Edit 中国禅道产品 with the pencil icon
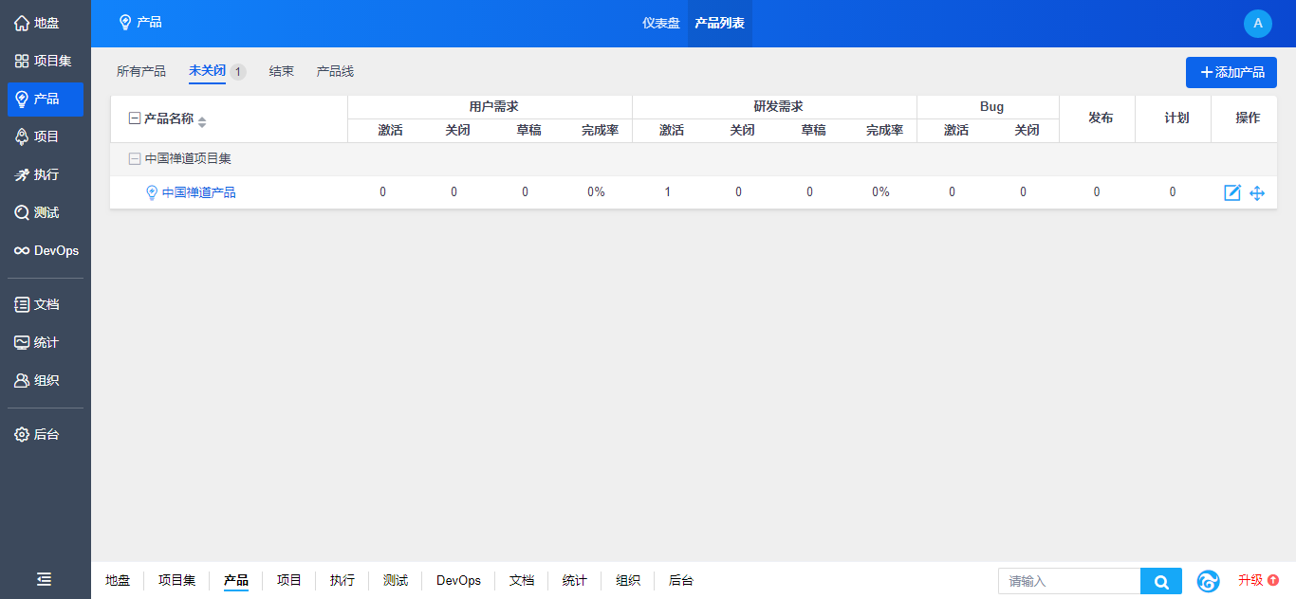Viewport: 1296px width, 599px height. 1232,192
